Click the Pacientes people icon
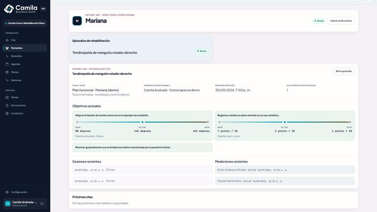The height and width of the screenshot is (212, 377). coord(7,48)
